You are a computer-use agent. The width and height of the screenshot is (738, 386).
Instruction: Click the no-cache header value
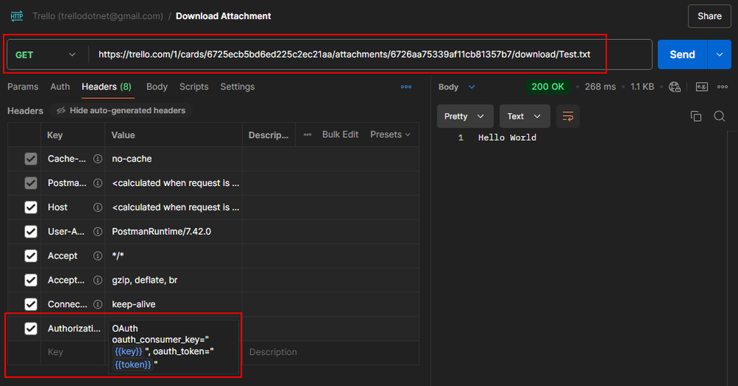131,159
